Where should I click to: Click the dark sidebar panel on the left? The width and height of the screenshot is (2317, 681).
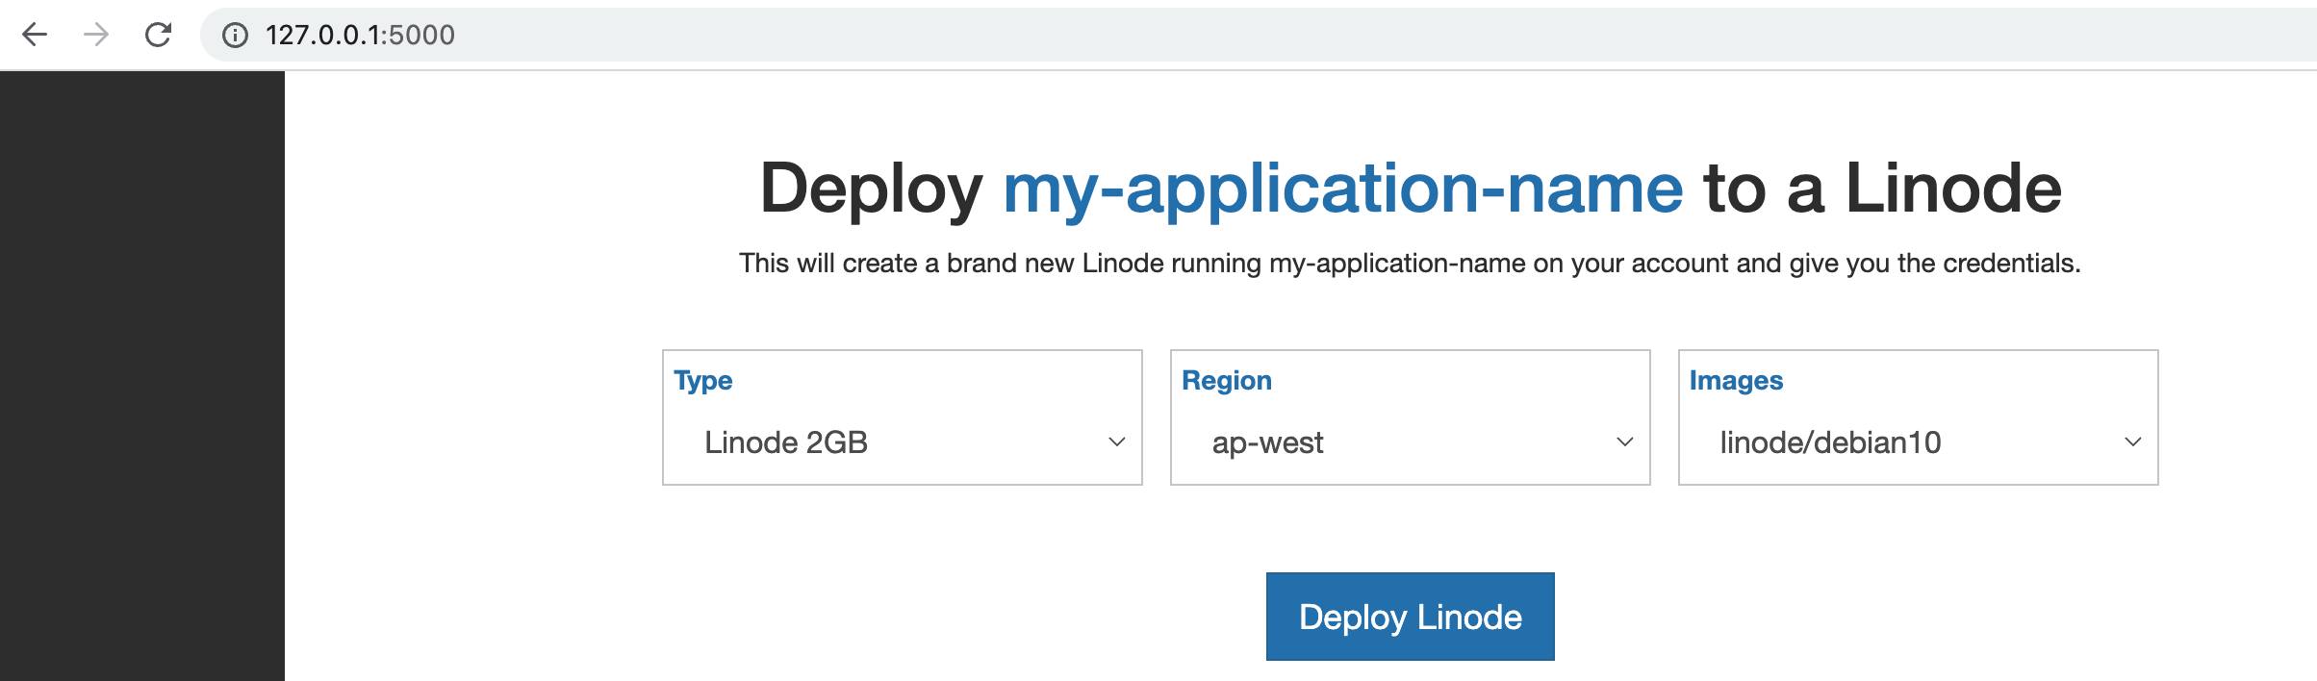(x=141, y=375)
